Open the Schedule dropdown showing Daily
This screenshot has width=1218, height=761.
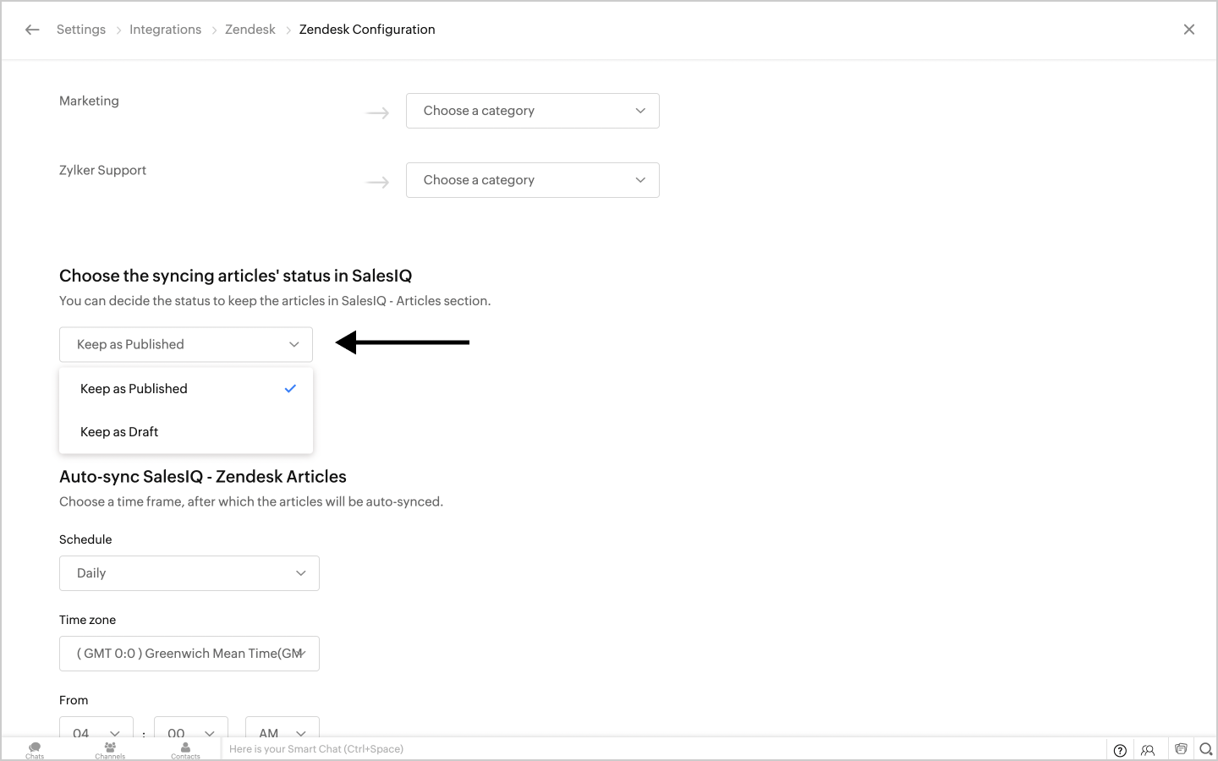coord(189,573)
